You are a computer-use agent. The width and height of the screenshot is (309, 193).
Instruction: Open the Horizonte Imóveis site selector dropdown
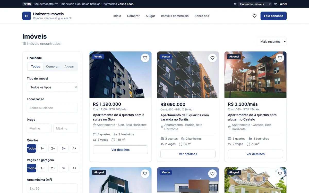tap(254, 4)
